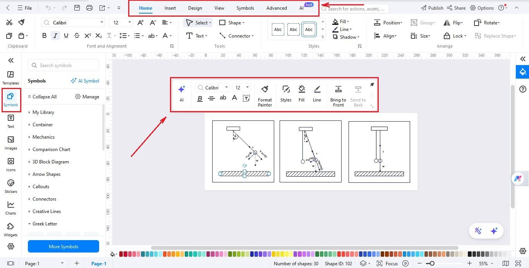Viewport: 529px width, 268px height.
Task: Toggle bold in floating toolbar
Action: pyautogui.click(x=200, y=98)
